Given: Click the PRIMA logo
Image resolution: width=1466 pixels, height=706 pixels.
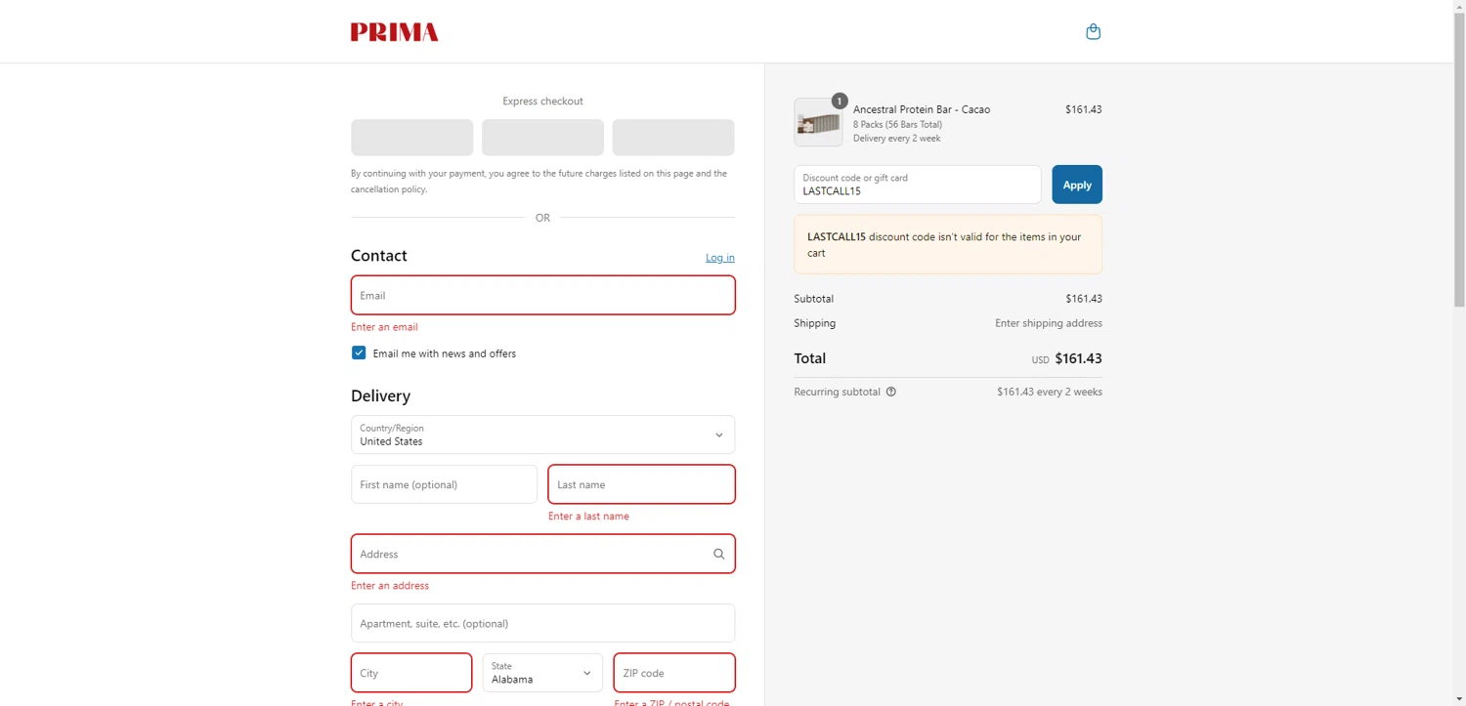Looking at the screenshot, I should tap(395, 32).
